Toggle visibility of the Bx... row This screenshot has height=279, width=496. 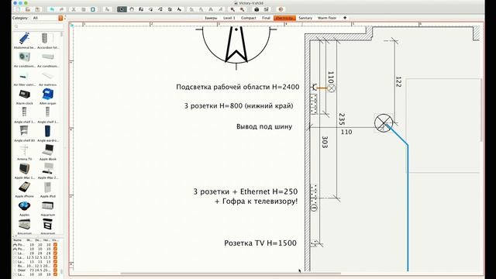tap(55, 266)
